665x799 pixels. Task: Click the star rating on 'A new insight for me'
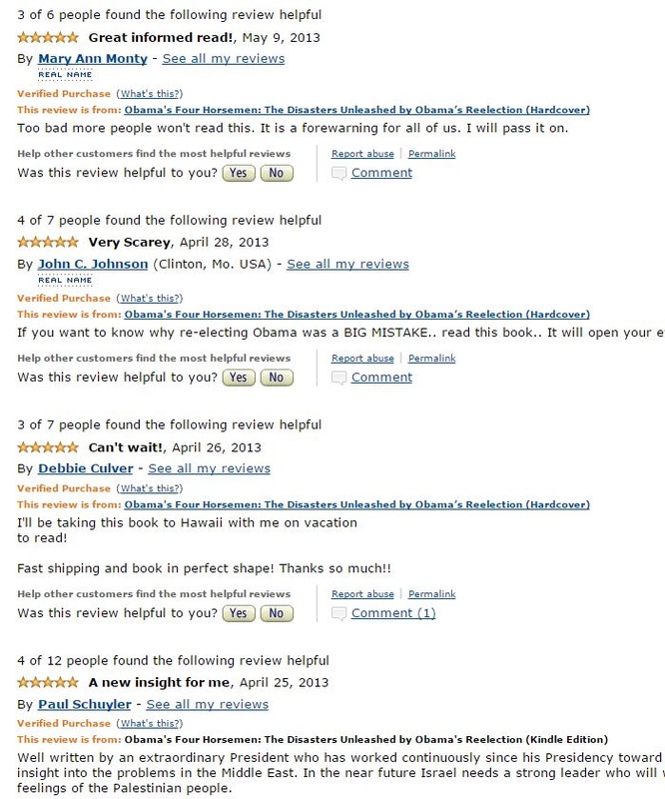coord(47,679)
